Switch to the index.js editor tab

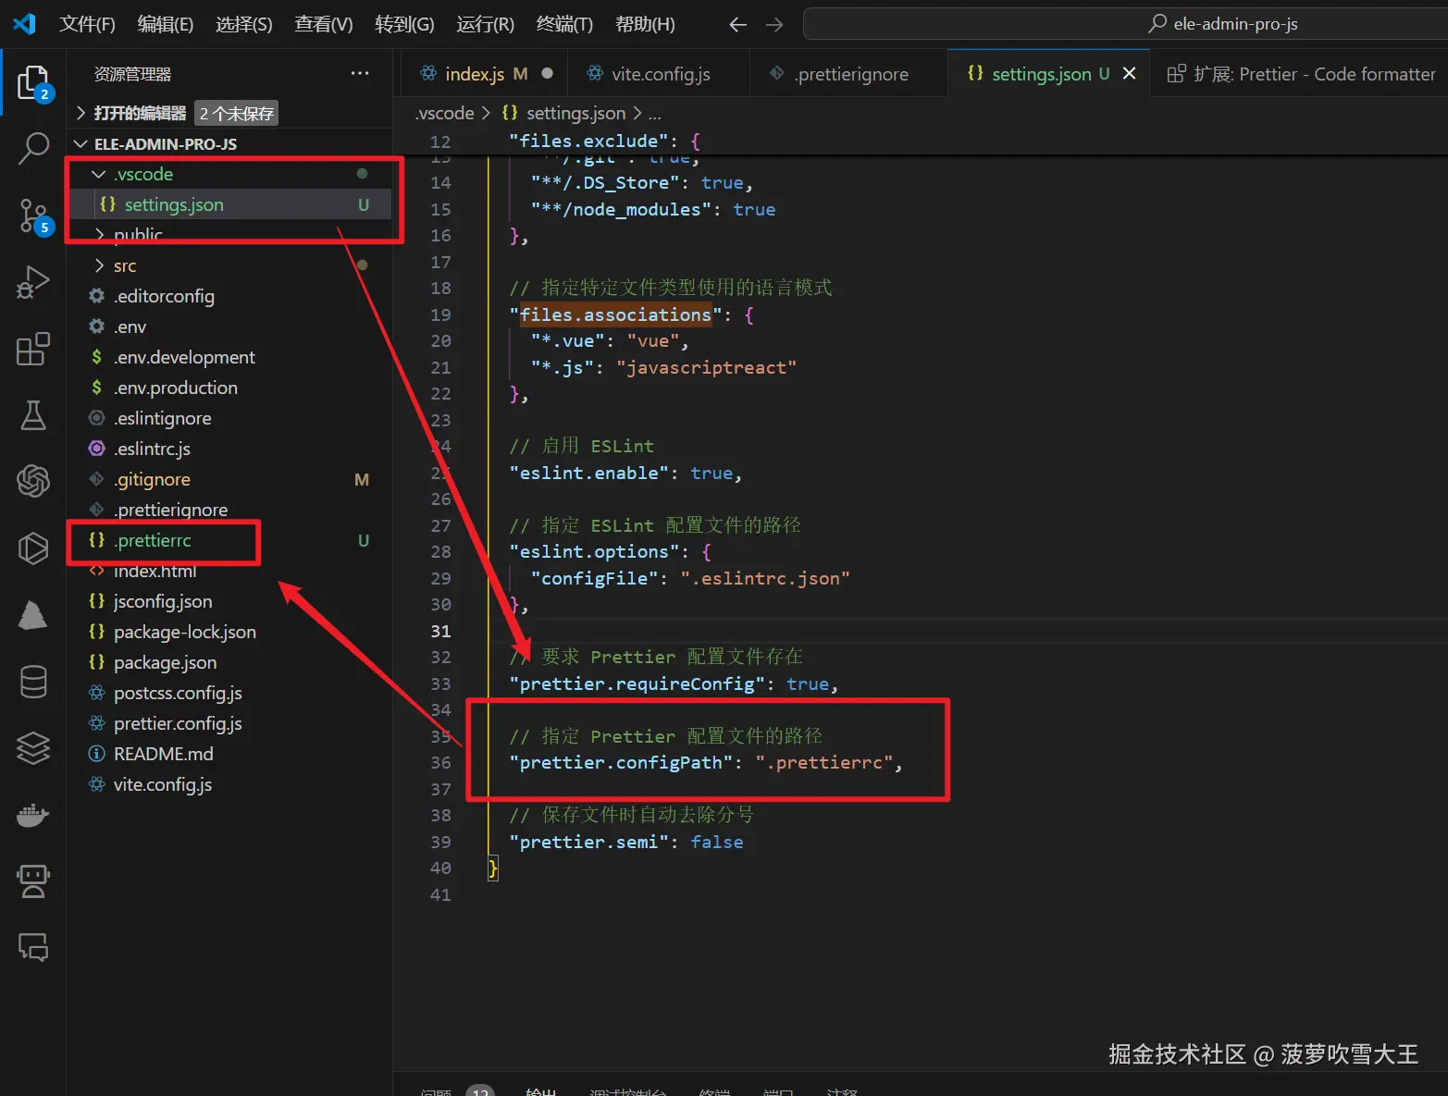tap(474, 74)
